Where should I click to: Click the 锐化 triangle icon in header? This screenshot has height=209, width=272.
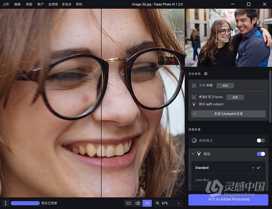pyautogui.click(x=199, y=154)
